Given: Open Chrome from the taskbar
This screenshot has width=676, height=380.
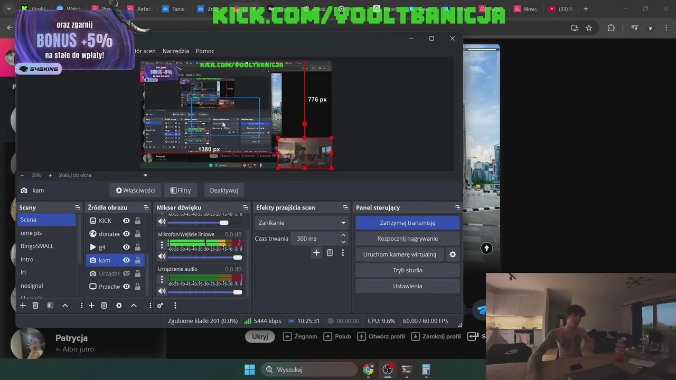Looking at the screenshot, I should point(368,369).
